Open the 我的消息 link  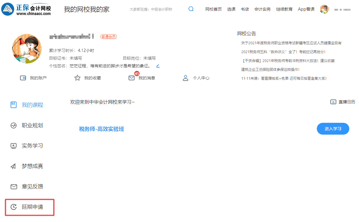147,78
